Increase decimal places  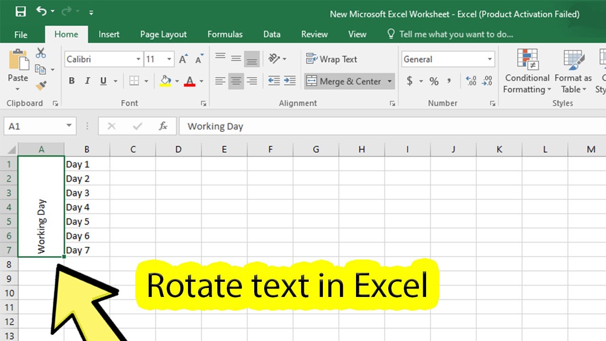click(x=471, y=81)
